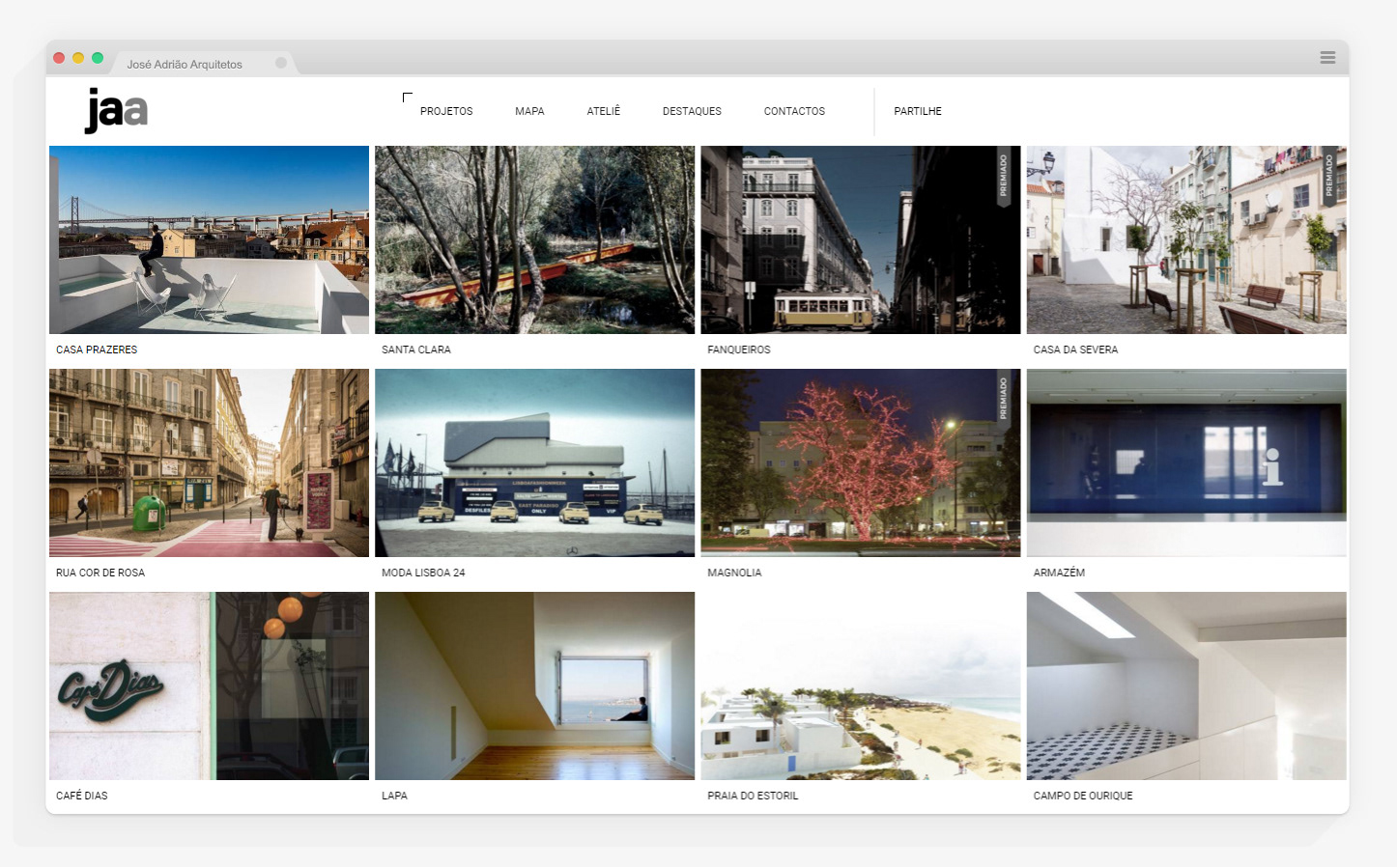Open the Casa Prazeres project thumbnail
Viewport: 1397px width, 867px height.
click(209, 239)
